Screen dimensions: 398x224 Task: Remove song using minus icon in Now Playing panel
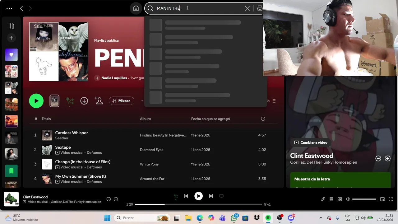[378, 159]
